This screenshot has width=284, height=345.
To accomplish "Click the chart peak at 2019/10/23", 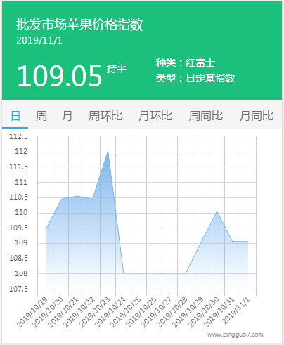I will coord(108,151).
